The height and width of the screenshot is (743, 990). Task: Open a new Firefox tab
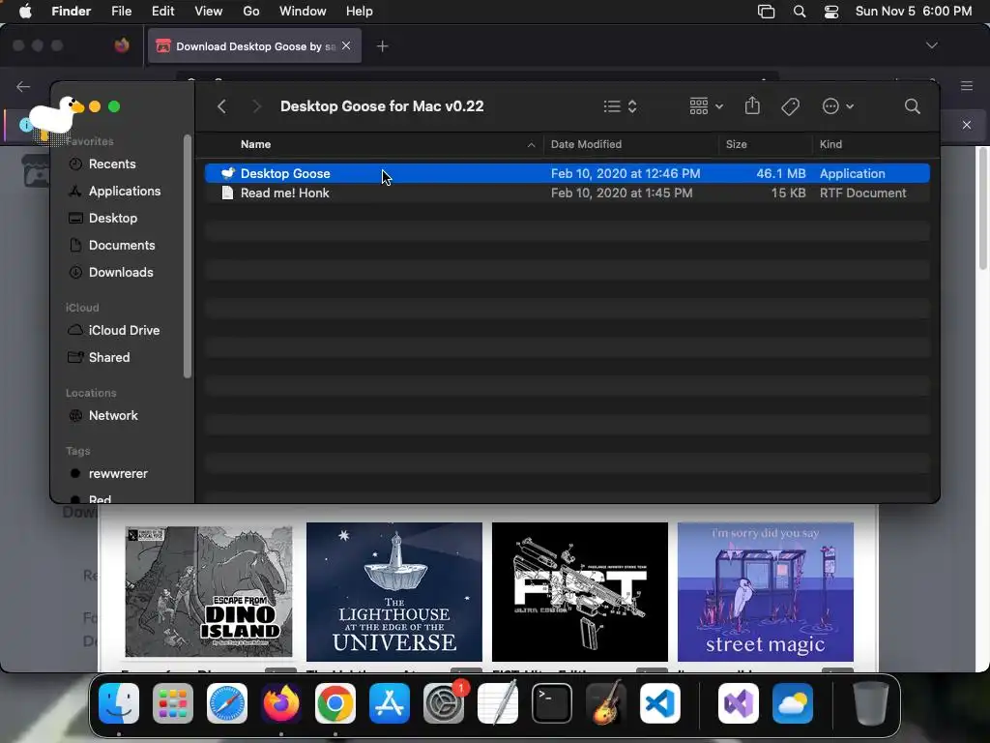pos(382,46)
